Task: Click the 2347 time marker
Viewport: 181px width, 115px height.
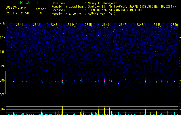Action: click(123, 24)
